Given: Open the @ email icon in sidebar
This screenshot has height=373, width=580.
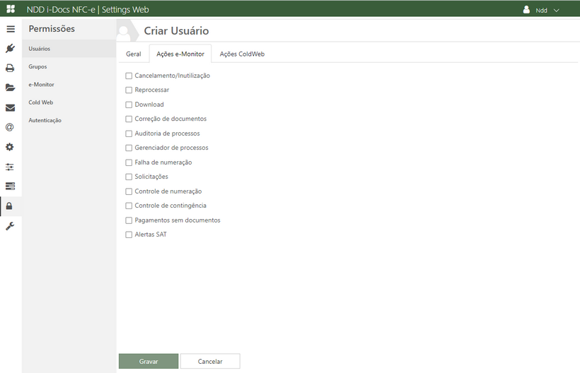Looking at the screenshot, I should [x=10, y=127].
